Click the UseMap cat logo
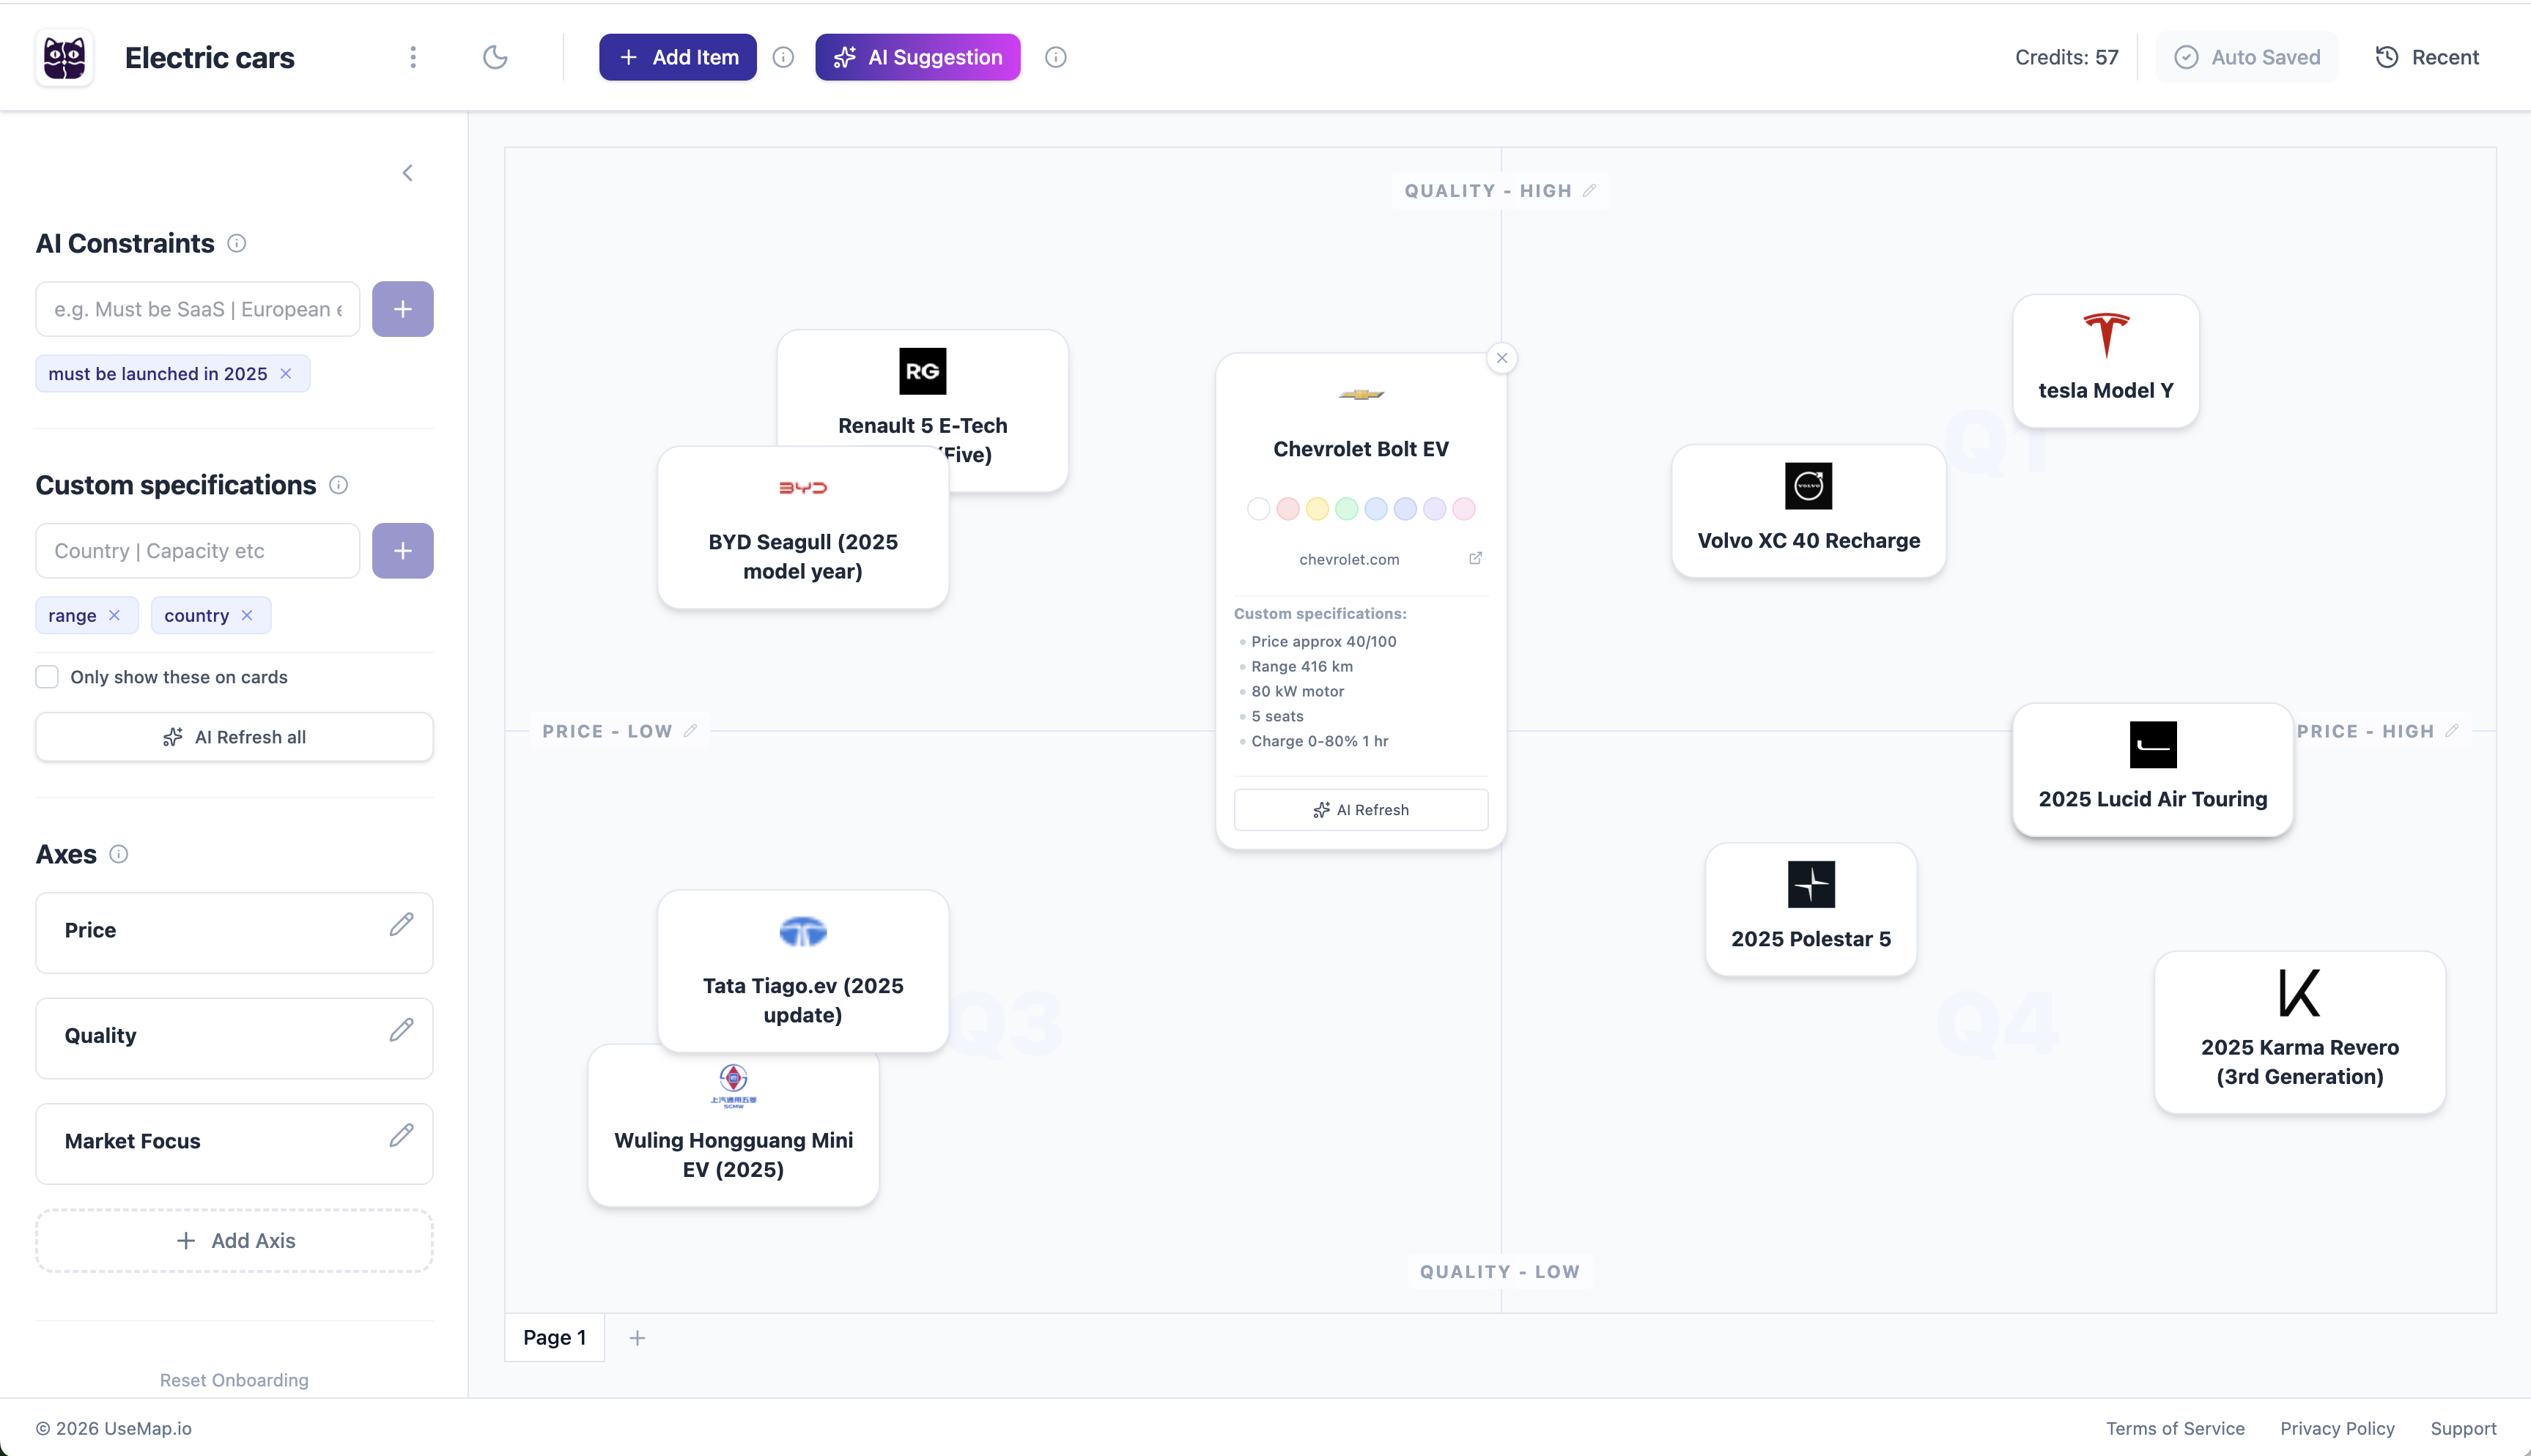This screenshot has width=2531, height=1456. click(63, 57)
